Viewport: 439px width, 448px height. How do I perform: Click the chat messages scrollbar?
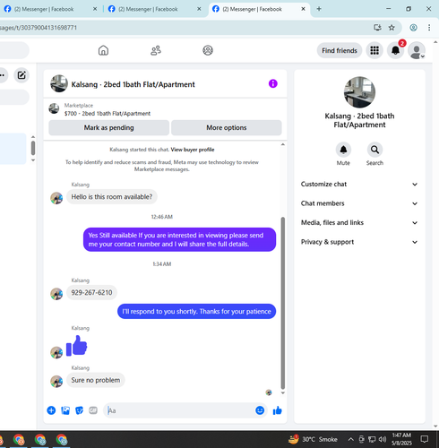click(x=282, y=303)
